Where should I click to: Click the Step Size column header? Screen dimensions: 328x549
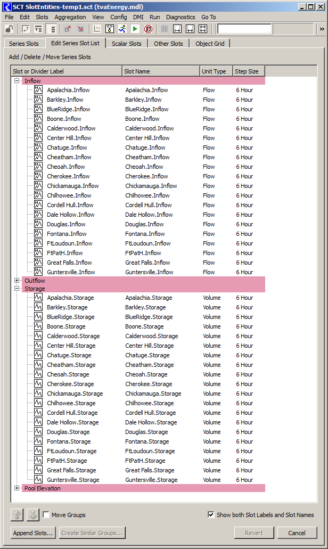[x=249, y=71]
